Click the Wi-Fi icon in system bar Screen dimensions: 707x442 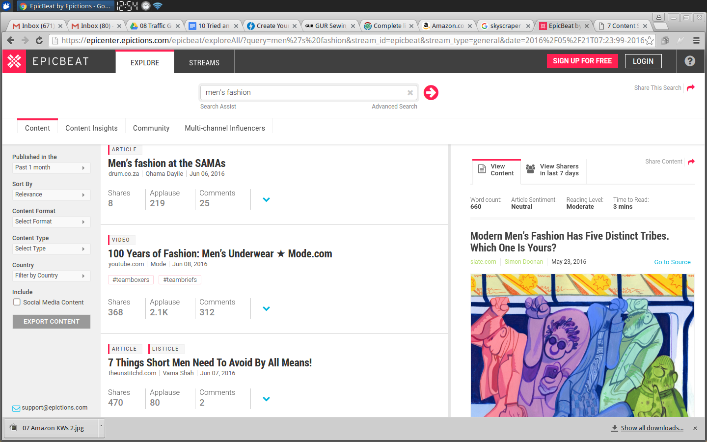point(158,6)
